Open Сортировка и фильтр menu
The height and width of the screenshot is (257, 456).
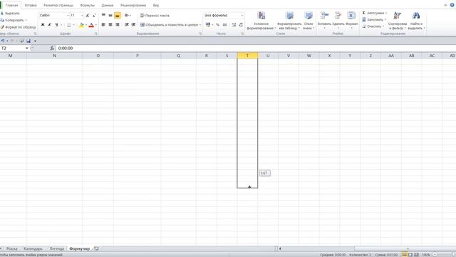(398, 21)
